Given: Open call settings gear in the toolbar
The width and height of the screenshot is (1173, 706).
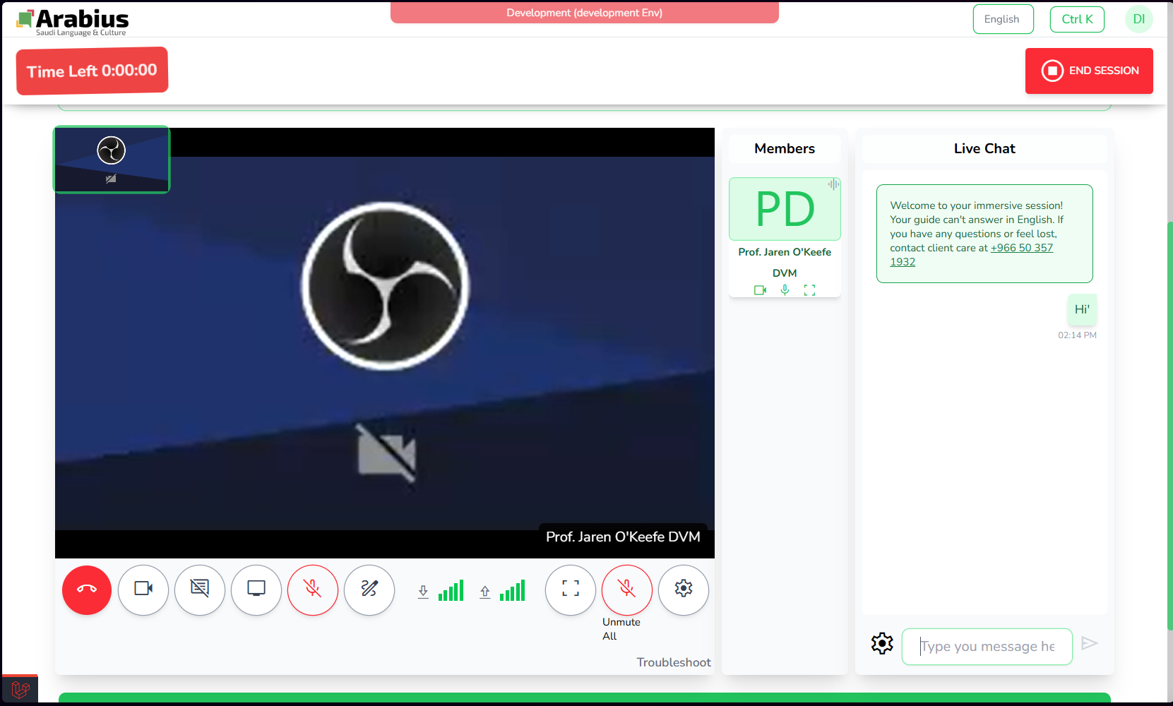Looking at the screenshot, I should tap(684, 590).
